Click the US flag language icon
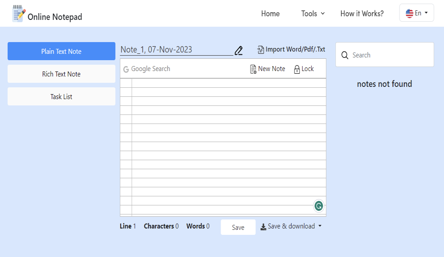This screenshot has width=444, height=257. click(x=410, y=13)
